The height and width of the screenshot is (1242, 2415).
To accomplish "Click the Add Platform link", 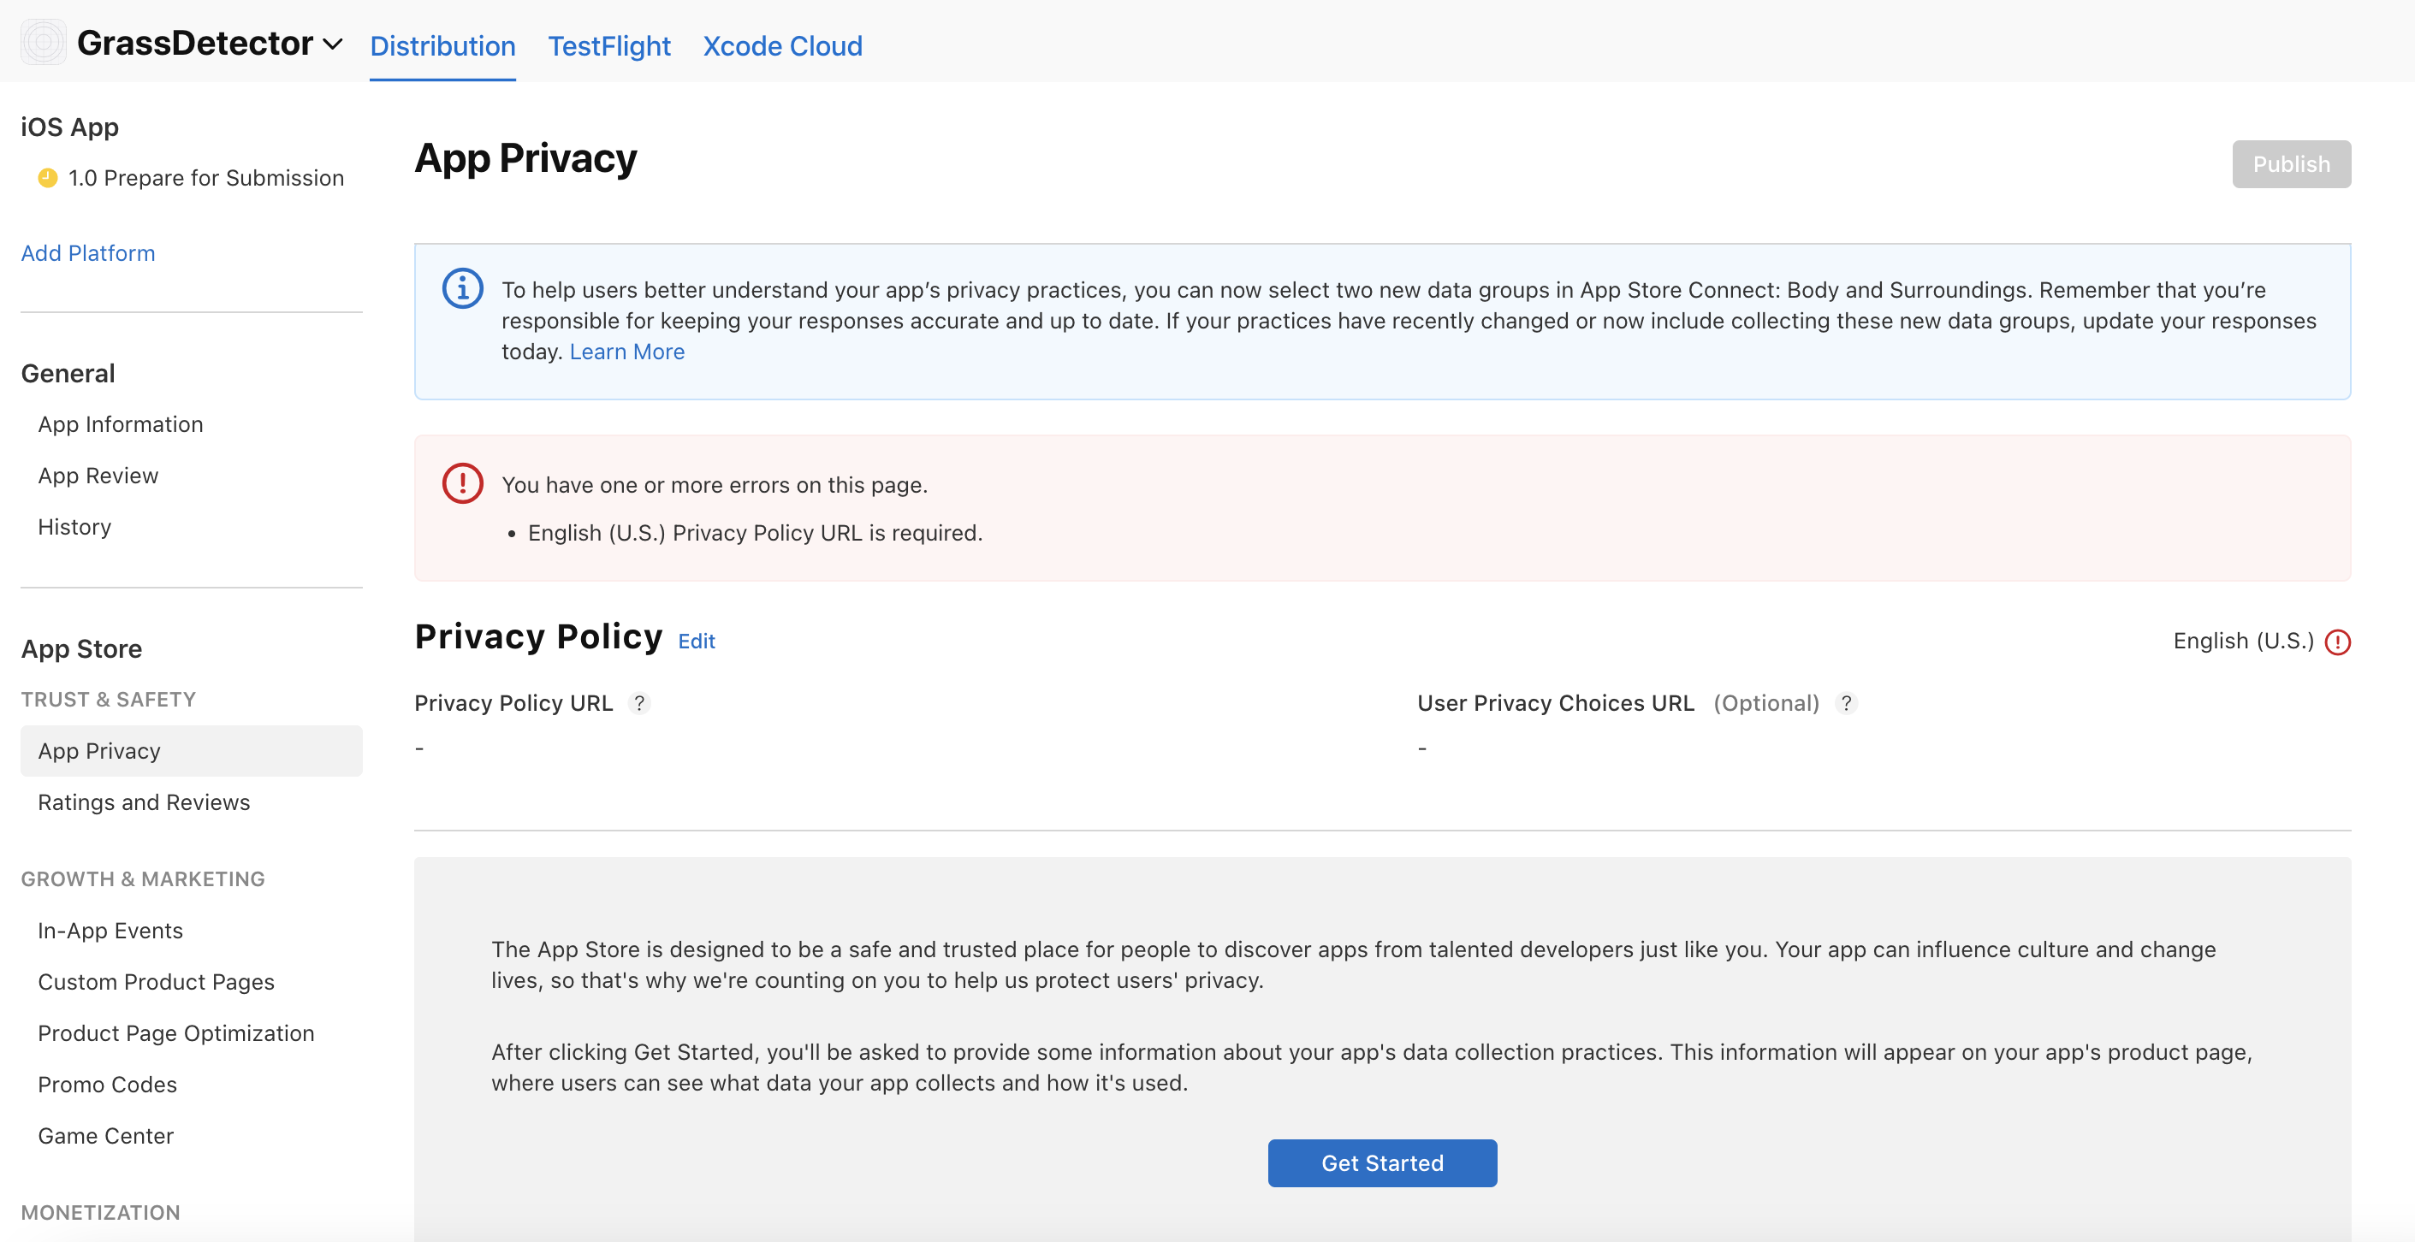I will click(x=88, y=253).
